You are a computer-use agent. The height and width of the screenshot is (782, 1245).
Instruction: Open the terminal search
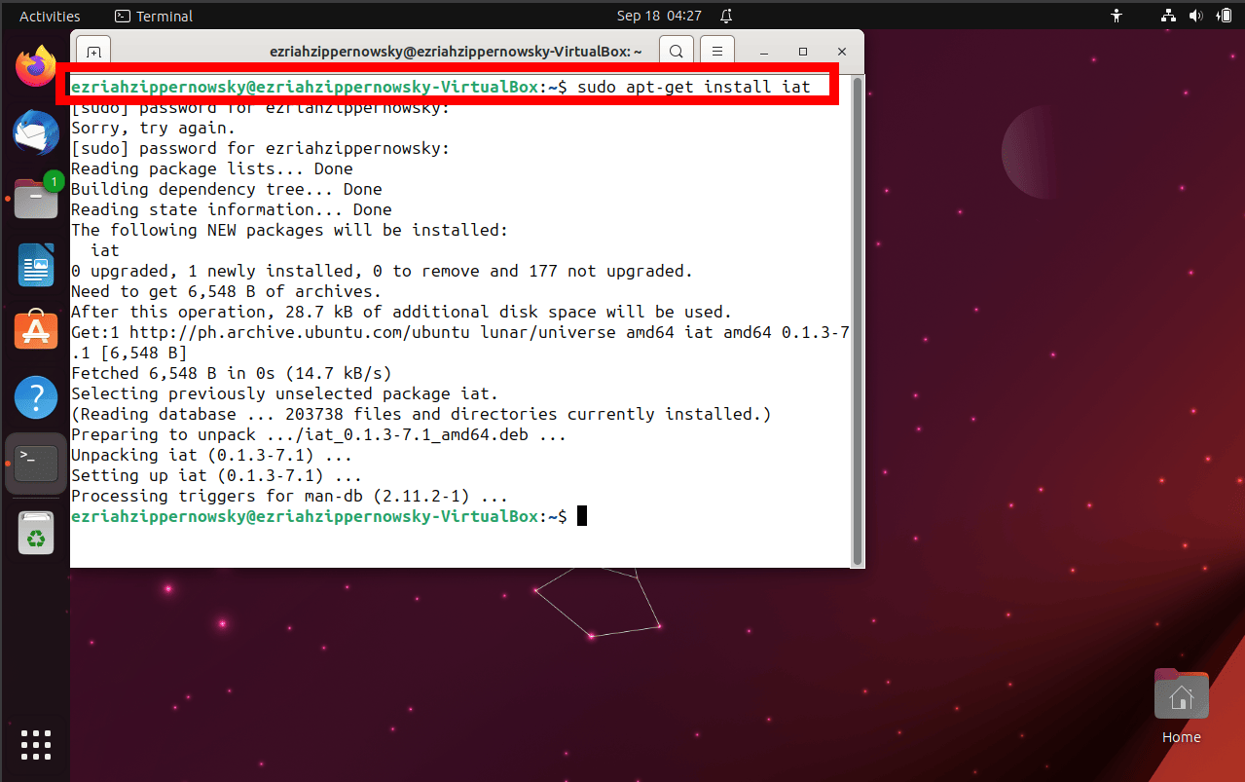coord(676,51)
